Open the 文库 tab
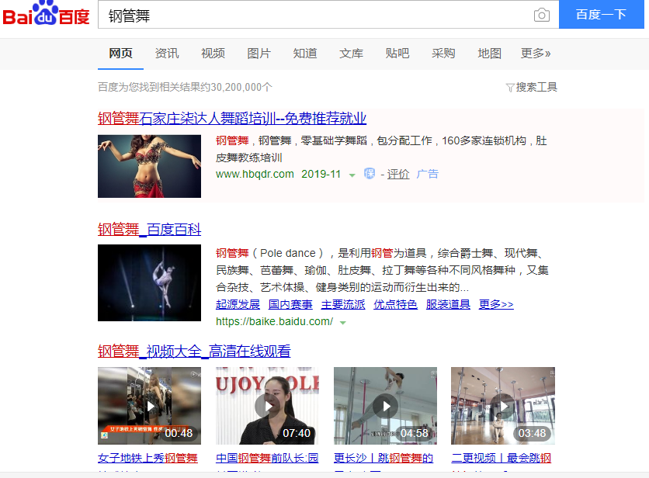This screenshot has width=649, height=478. coord(351,54)
